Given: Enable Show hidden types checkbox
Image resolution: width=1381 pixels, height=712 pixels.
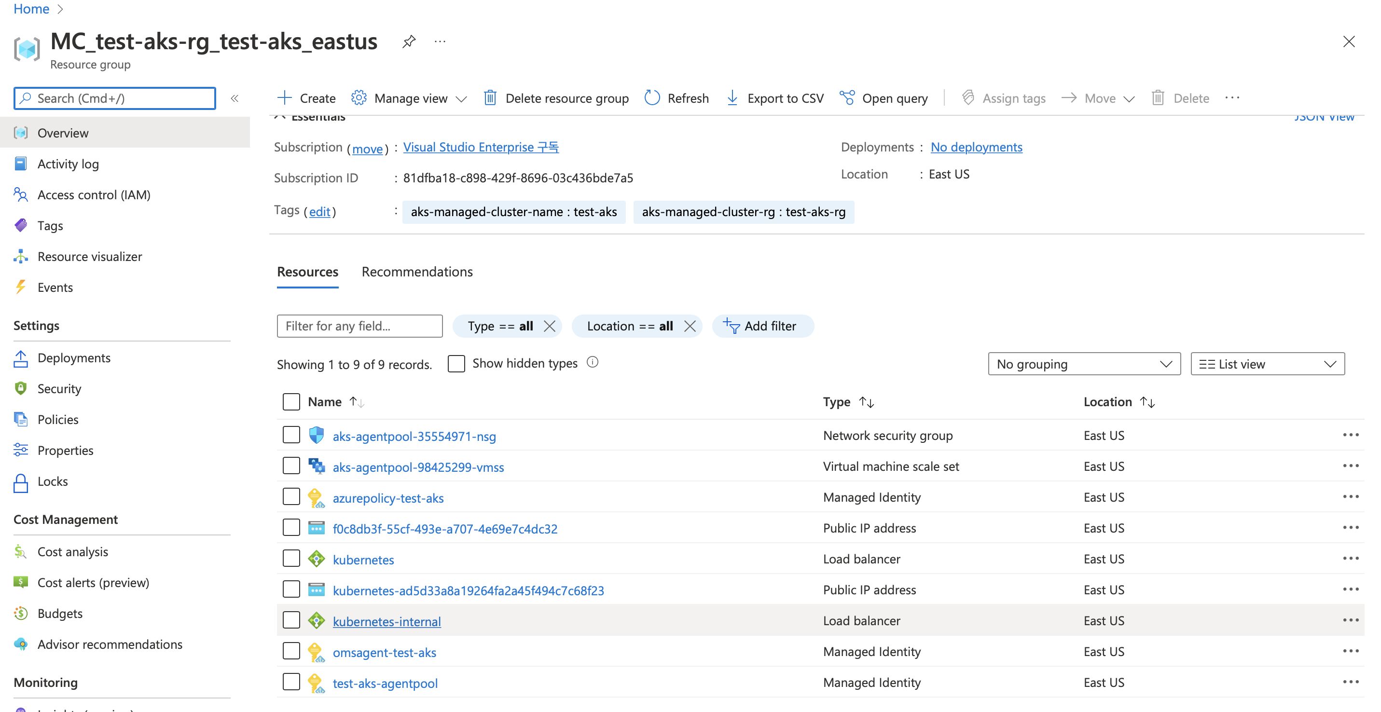Looking at the screenshot, I should pos(456,364).
